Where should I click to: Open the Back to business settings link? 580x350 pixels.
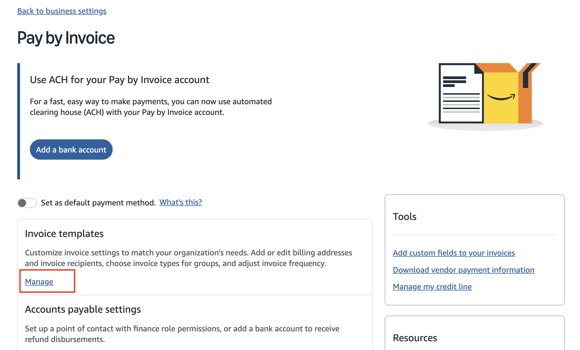click(62, 11)
